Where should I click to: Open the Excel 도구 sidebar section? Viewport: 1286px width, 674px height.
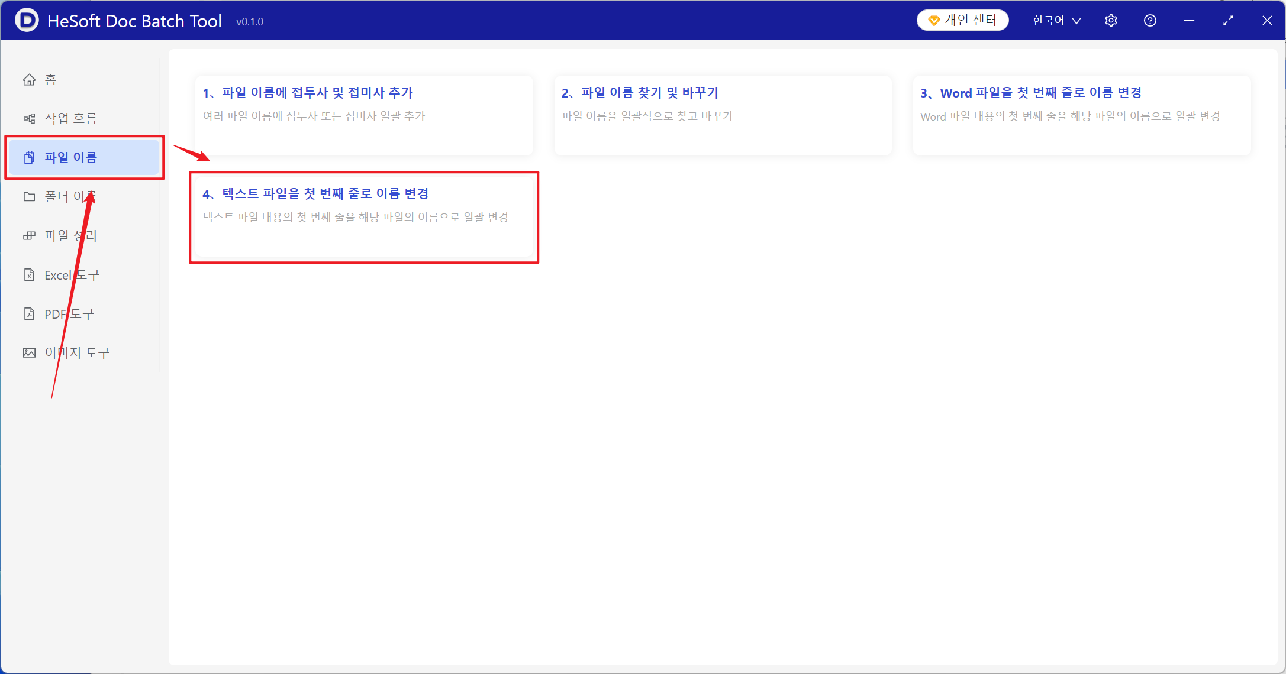(85, 275)
